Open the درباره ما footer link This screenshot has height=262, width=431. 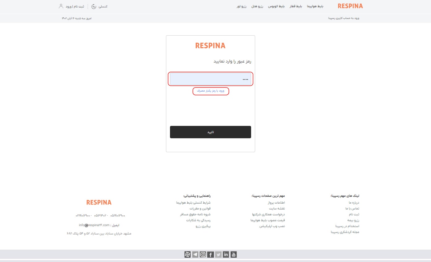click(354, 203)
